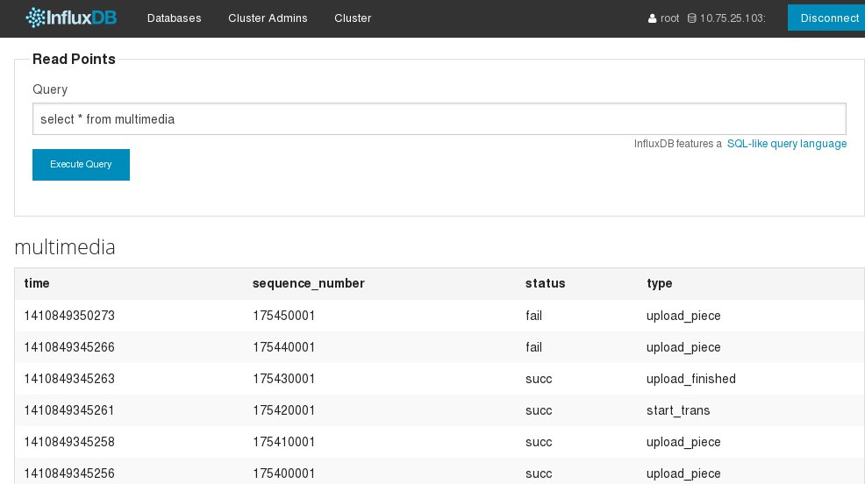Click succ status in row 175410001

[x=539, y=442]
